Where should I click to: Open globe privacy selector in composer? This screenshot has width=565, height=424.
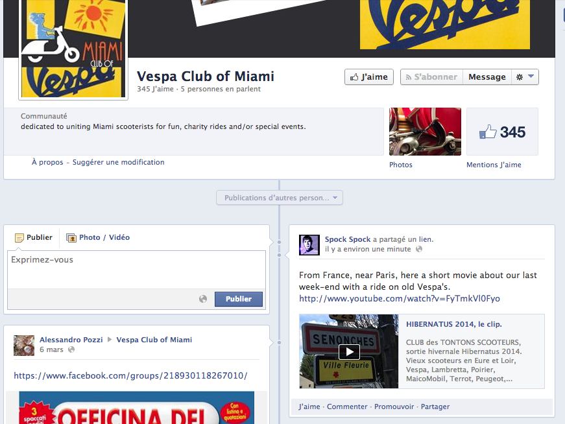[x=203, y=299]
